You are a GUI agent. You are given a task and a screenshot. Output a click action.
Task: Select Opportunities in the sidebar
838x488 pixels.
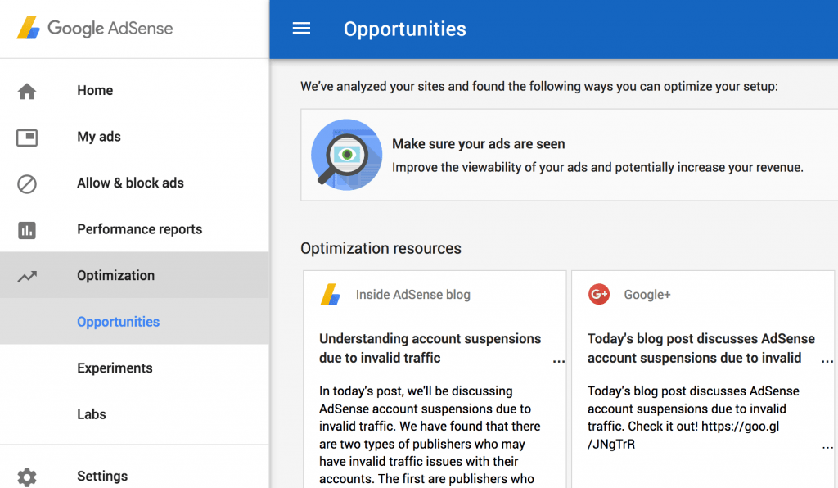click(x=119, y=322)
